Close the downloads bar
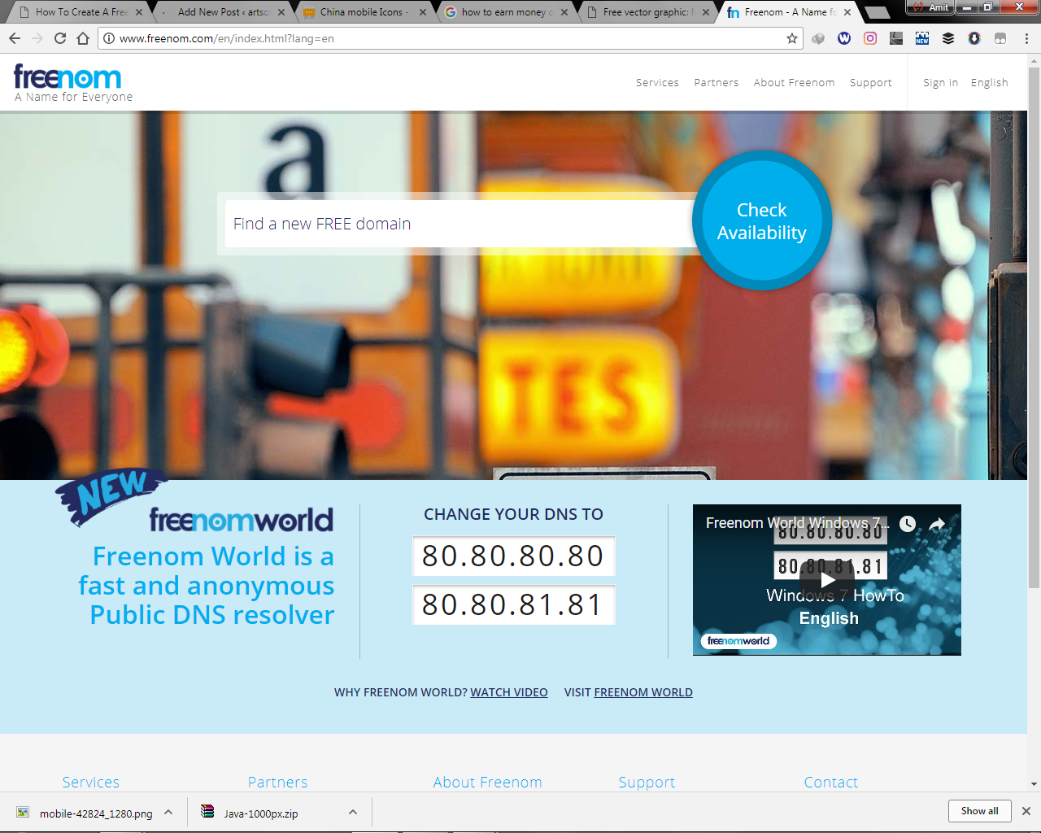Viewport: 1041px width, 833px height. pos(1026,811)
